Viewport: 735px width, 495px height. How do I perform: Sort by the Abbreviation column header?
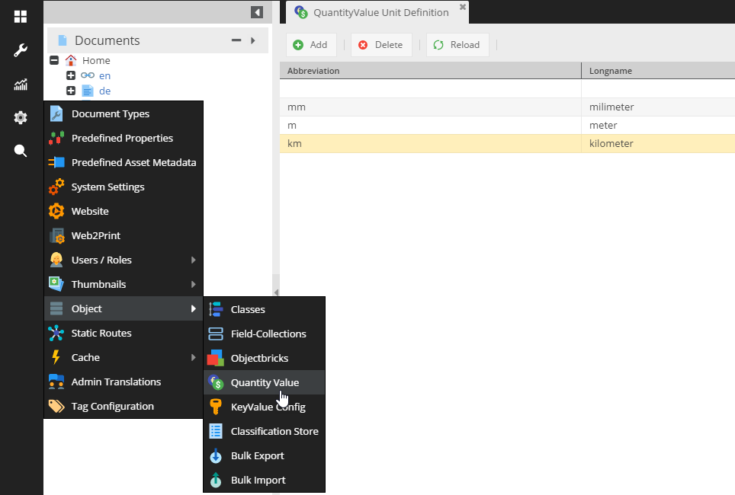[430, 71]
